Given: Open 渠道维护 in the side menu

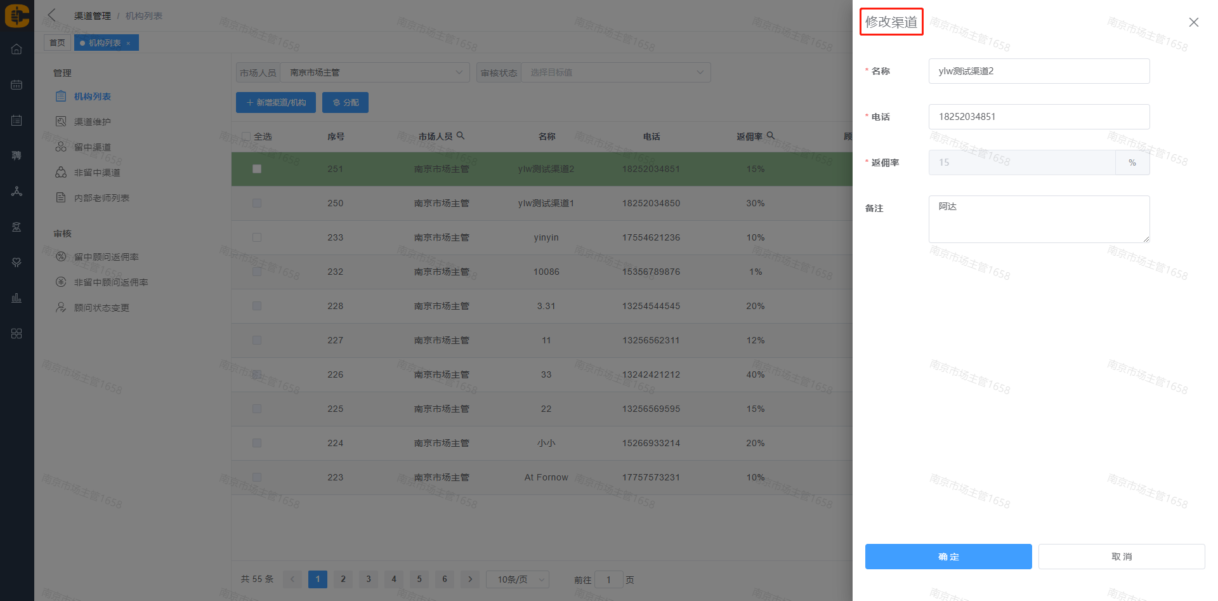Looking at the screenshot, I should click(92, 122).
